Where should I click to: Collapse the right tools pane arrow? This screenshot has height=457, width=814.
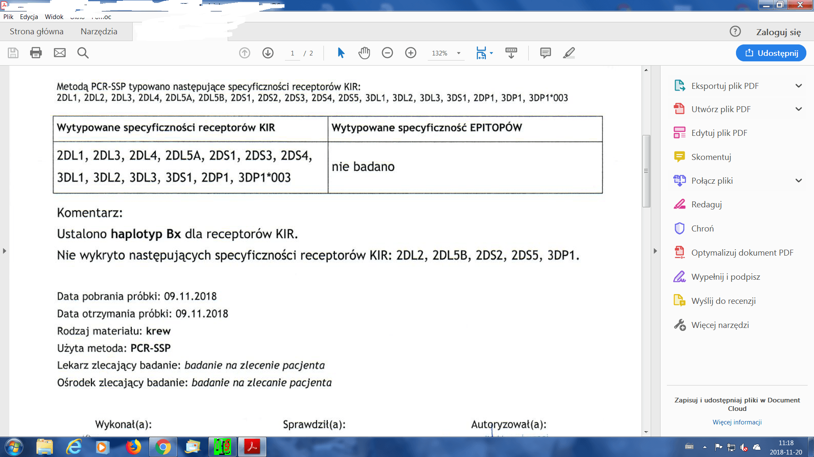pyautogui.click(x=655, y=251)
